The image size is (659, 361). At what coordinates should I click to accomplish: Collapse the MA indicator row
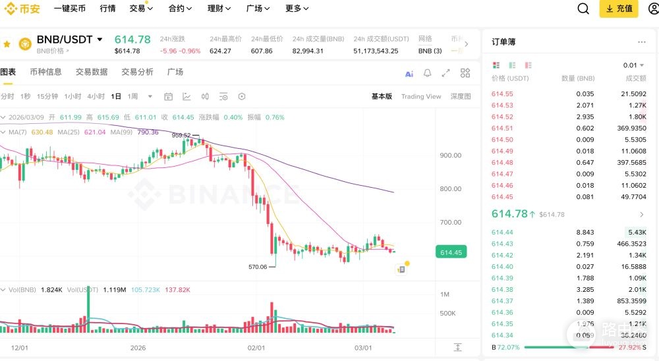[x=3, y=132]
